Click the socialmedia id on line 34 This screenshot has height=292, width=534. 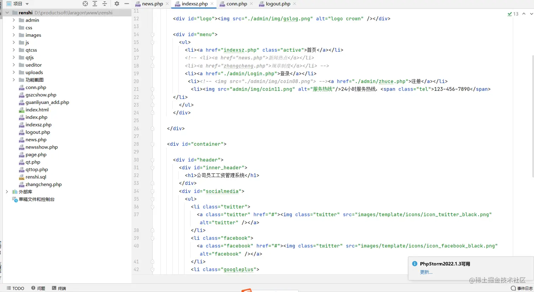pos(222,191)
